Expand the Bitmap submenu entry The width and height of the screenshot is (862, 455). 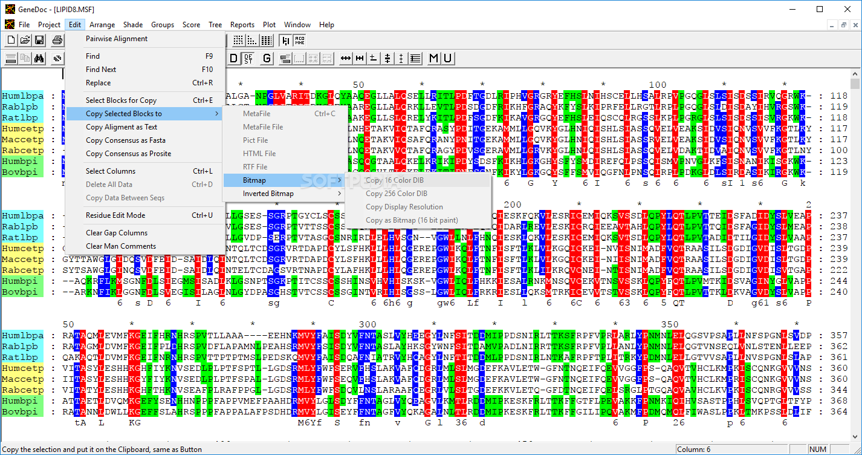(284, 180)
